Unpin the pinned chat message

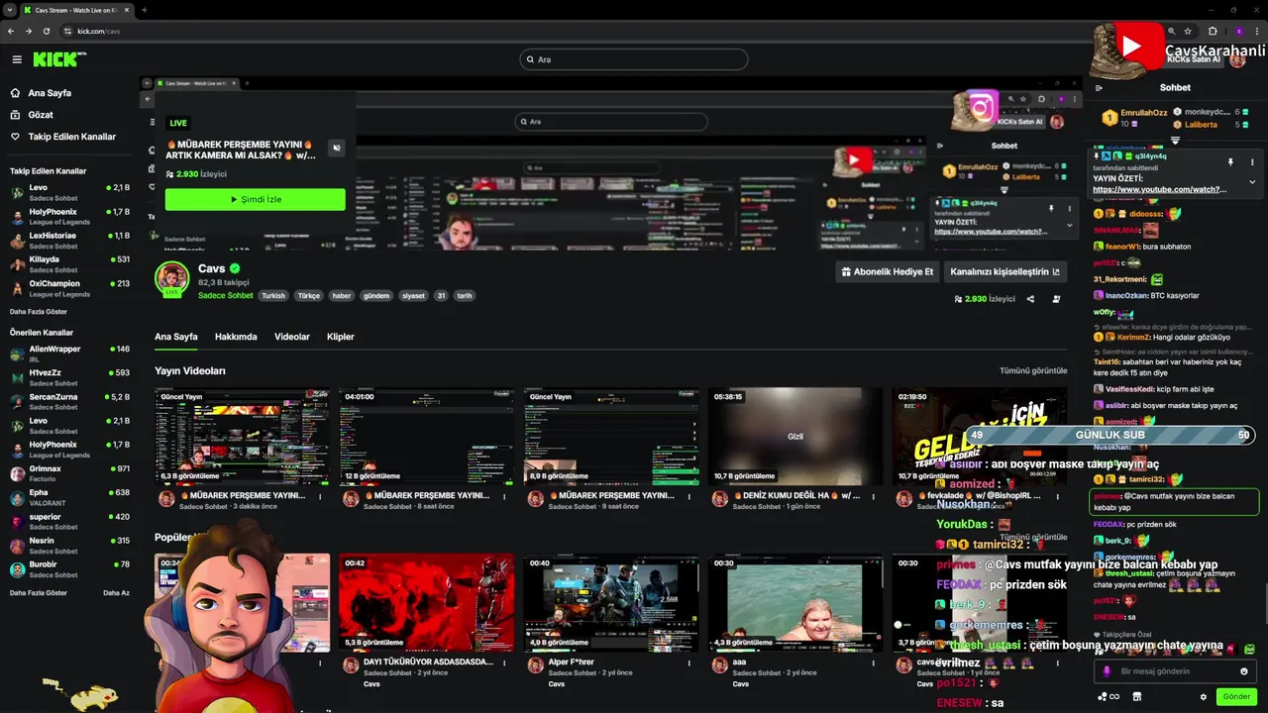pos(1230,161)
